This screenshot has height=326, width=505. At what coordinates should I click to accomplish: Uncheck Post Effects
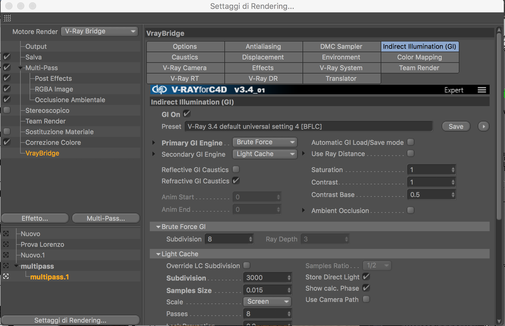[x=7, y=78]
